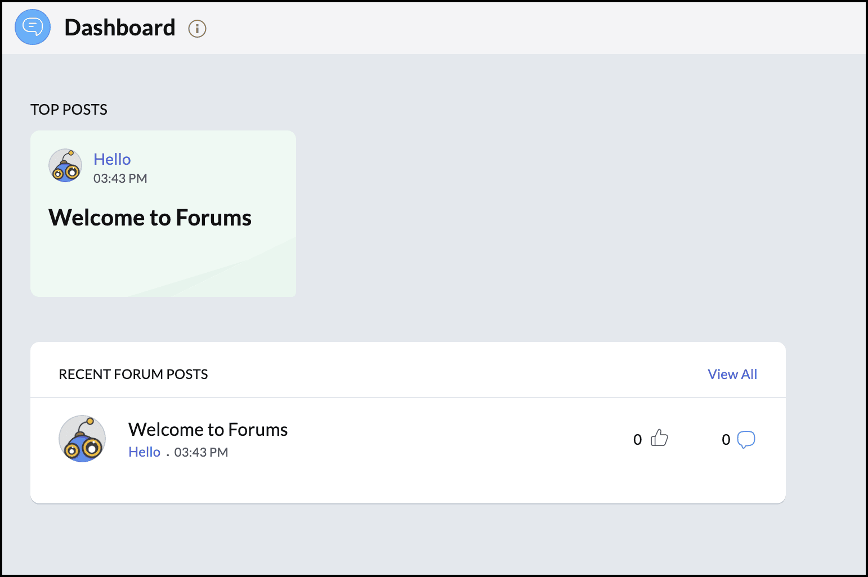868x577 pixels.
Task: Click the empty area of the green top post card
Action: pyautogui.click(x=163, y=264)
